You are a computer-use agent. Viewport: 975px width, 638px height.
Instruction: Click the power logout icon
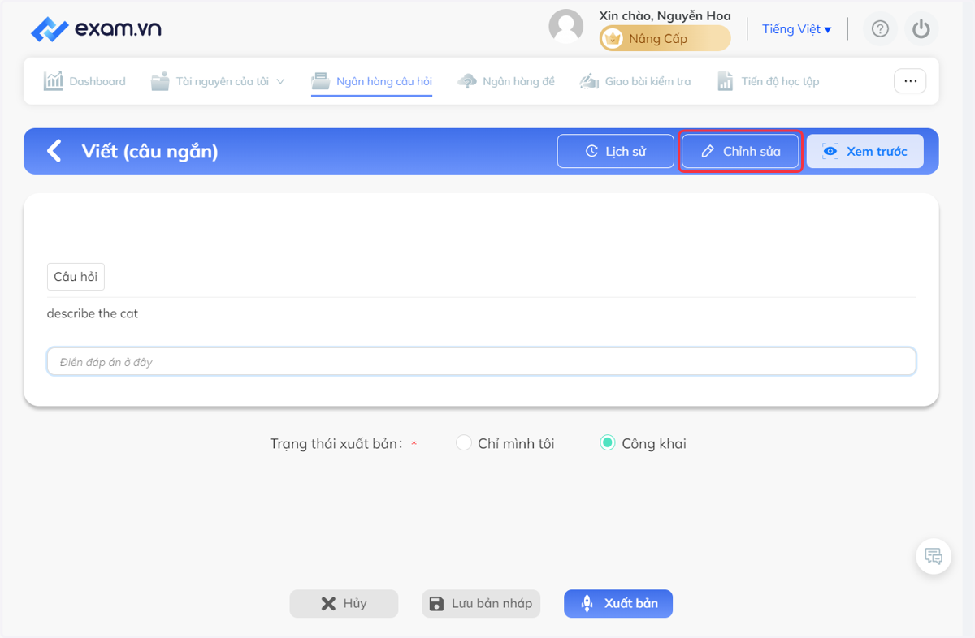[921, 29]
